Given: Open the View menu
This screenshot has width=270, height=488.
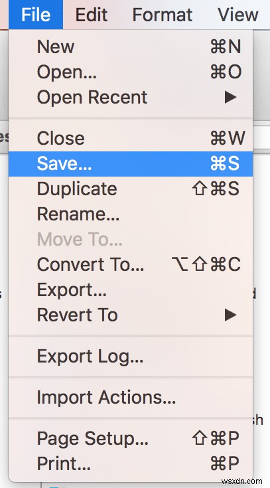Looking at the screenshot, I should click(238, 15).
